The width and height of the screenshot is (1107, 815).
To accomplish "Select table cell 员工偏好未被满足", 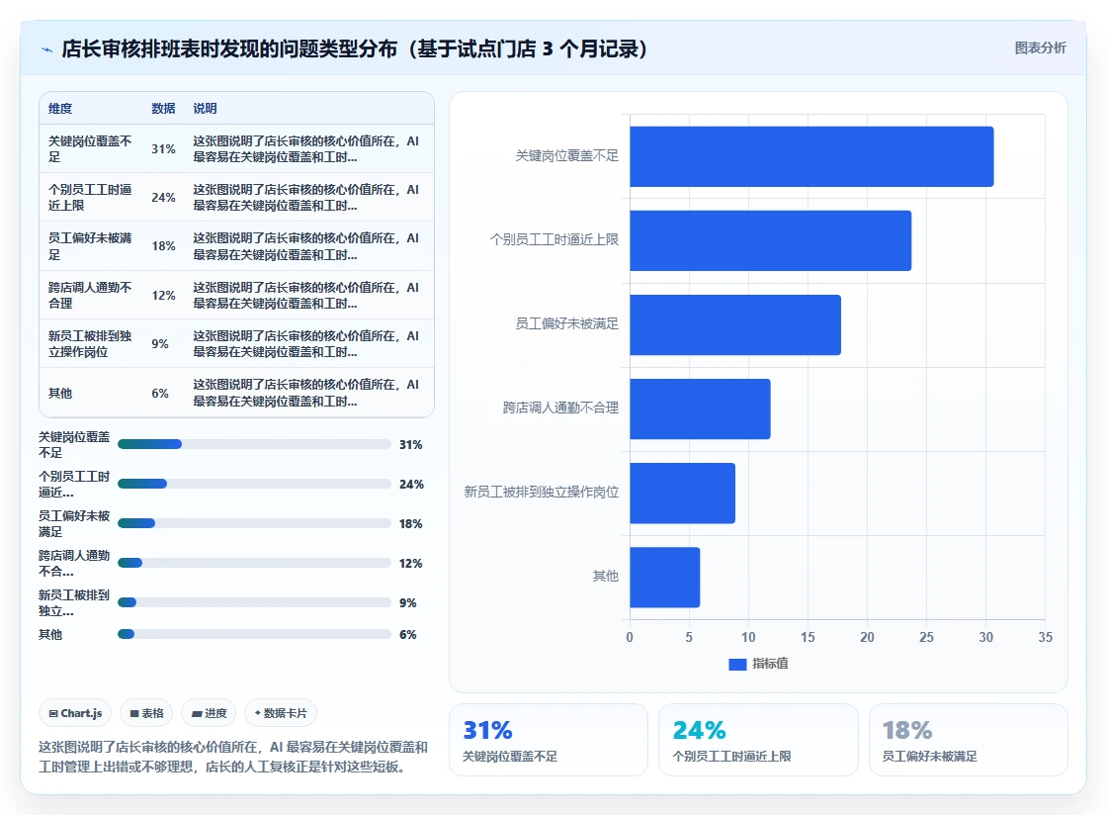I will point(90,245).
